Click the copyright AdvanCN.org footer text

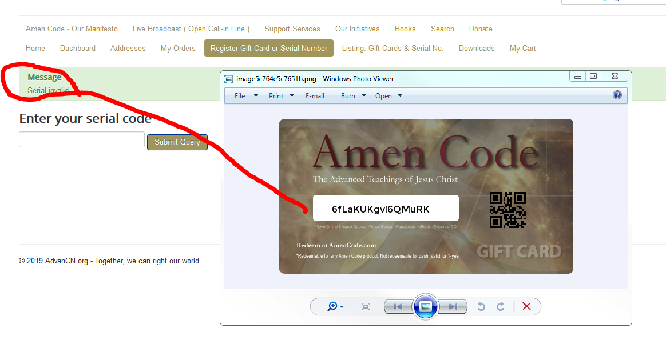click(x=110, y=261)
